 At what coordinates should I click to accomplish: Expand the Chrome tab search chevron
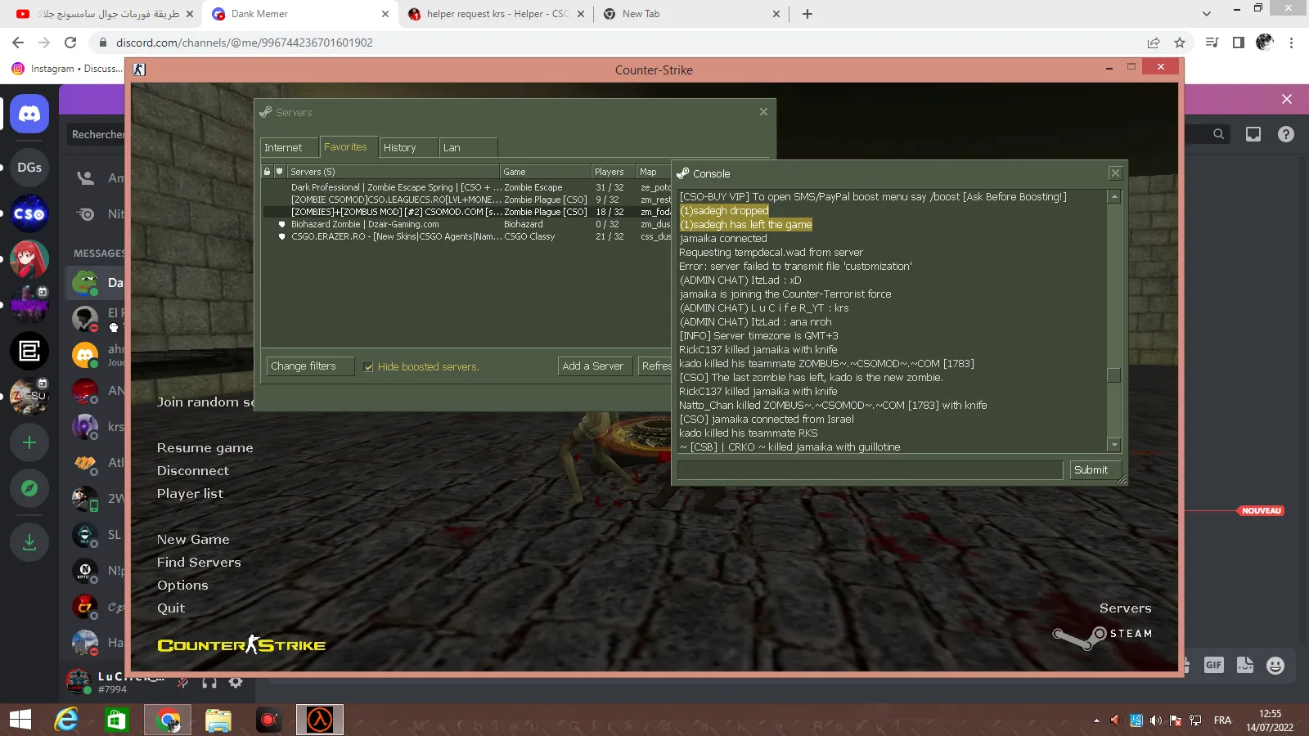(x=1207, y=14)
